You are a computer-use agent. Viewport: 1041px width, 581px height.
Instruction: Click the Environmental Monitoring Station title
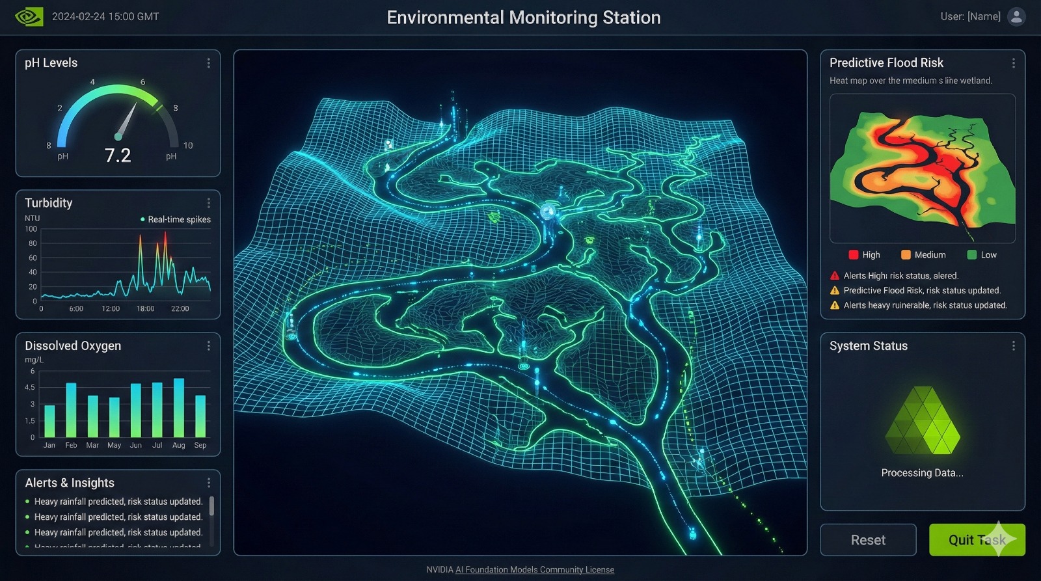pyautogui.click(x=524, y=18)
